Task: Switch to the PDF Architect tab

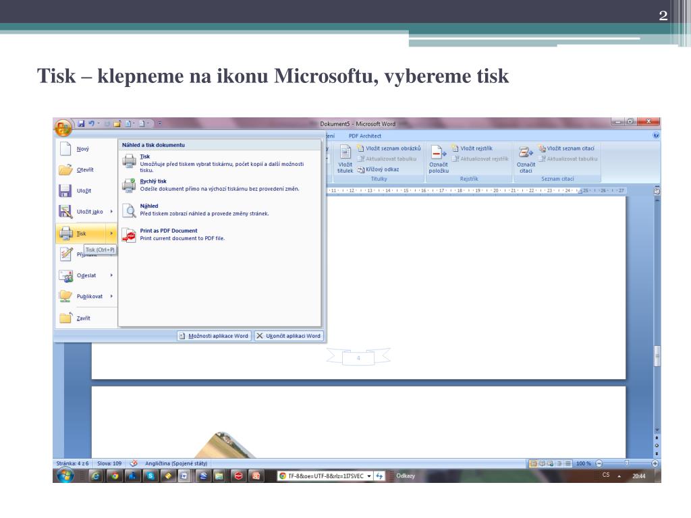Action: 364,136
